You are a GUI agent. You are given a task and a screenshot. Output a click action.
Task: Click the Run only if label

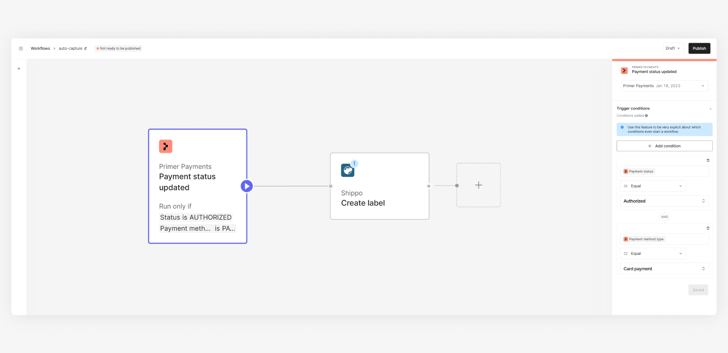click(175, 206)
